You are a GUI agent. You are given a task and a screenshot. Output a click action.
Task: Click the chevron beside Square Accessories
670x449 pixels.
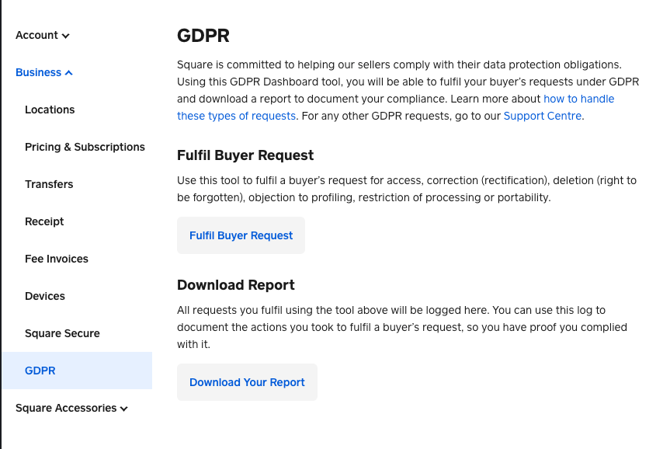[x=124, y=409]
